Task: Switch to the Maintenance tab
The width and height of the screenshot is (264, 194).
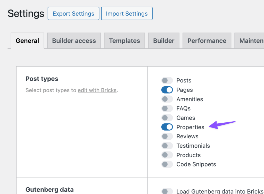Action: click(249, 41)
